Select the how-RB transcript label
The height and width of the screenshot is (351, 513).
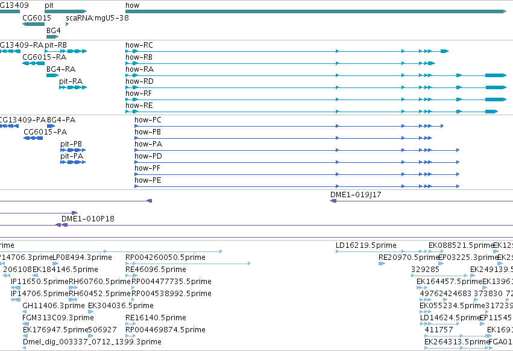[139, 57]
